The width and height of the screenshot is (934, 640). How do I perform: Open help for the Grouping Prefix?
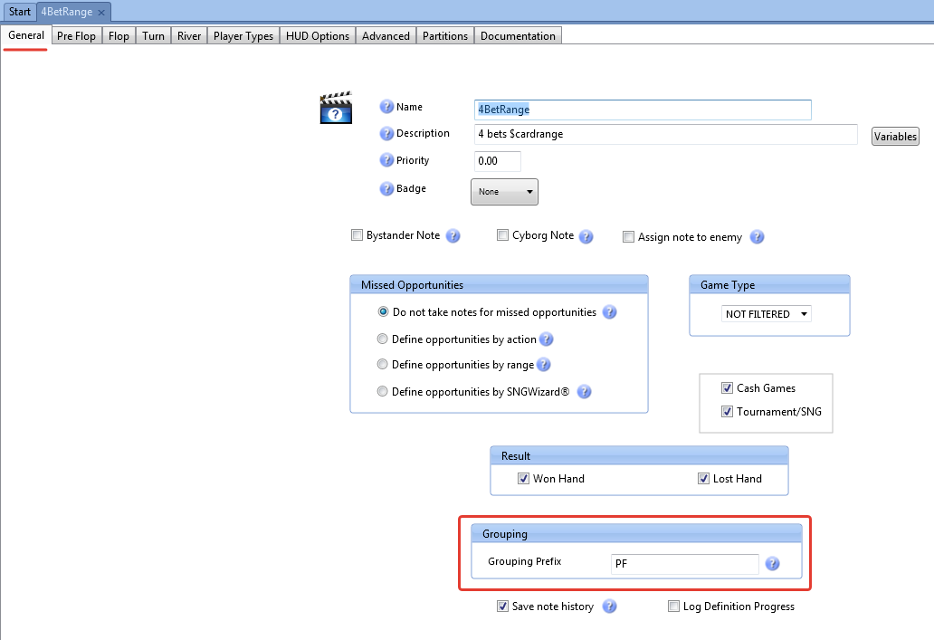[x=772, y=563]
